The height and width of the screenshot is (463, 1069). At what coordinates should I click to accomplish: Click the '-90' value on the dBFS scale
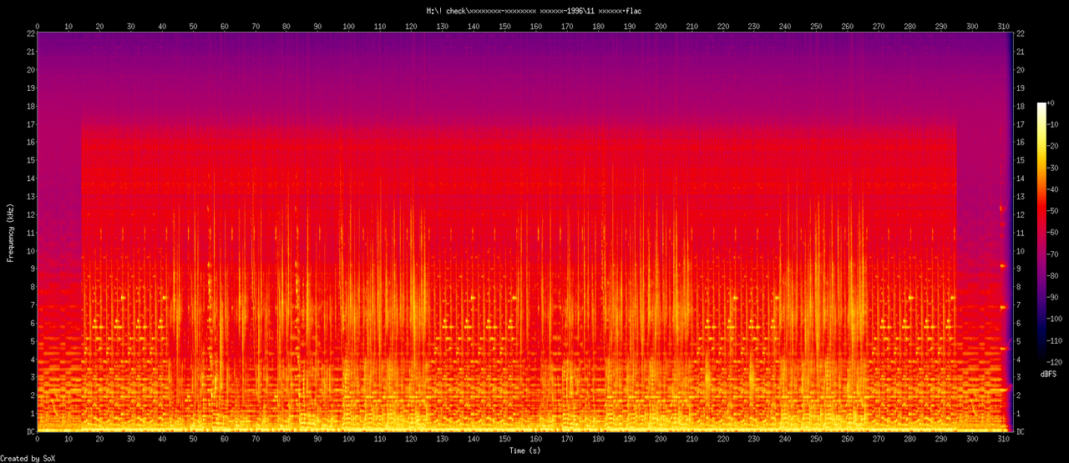1053,298
